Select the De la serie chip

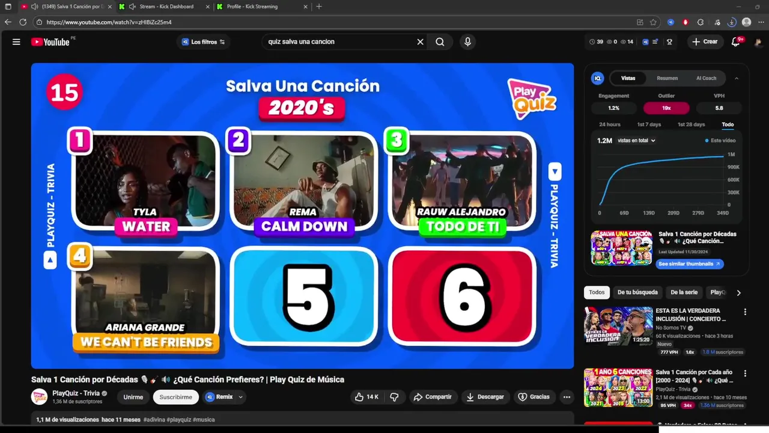pyautogui.click(x=684, y=292)
